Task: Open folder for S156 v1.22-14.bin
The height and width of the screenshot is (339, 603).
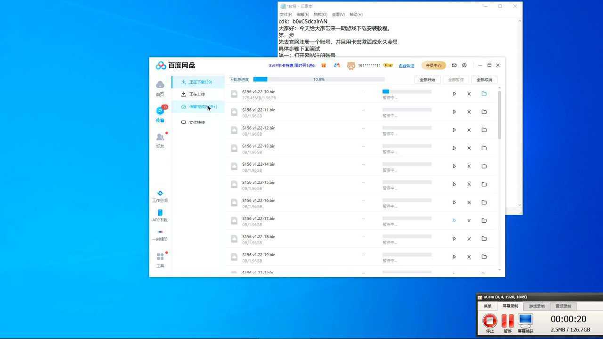Action: [x=484, y=166]
